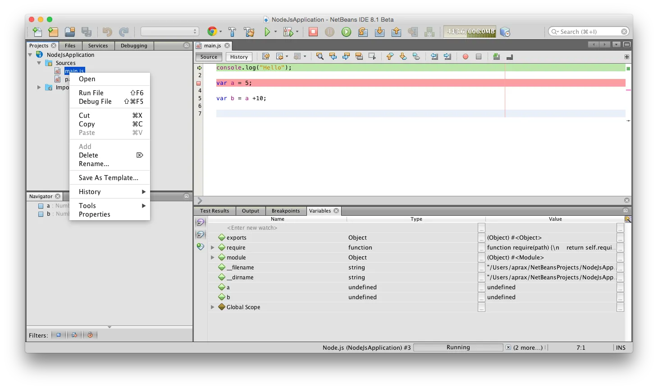
Task: Click the Toggle Bookmark icon
Action: point(416,56)
